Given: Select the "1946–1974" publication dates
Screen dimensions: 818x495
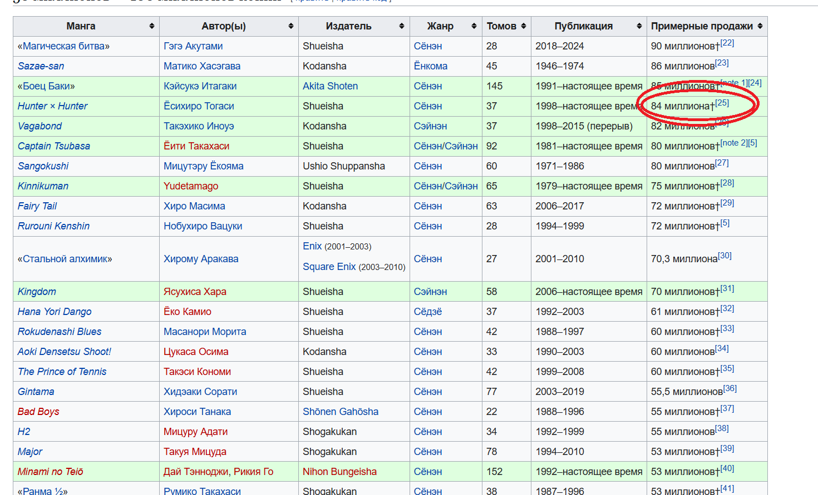Looking at the screenshot, I should (560, 66).
